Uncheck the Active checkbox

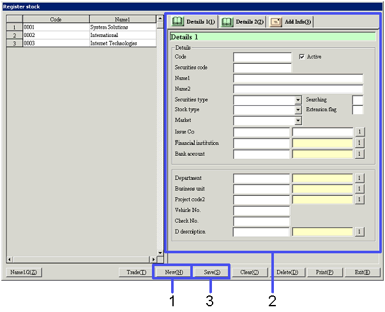click(303, 57)
